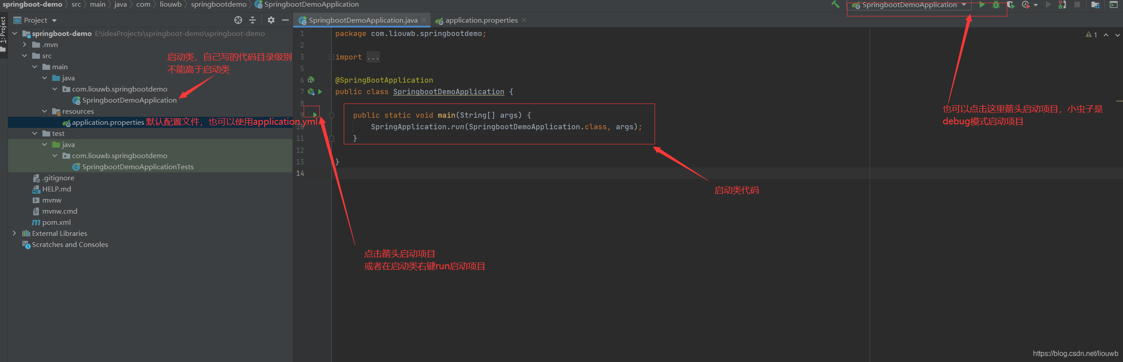Open the SpringbootDemoApplication run configuration dropdown
The height and width of the screenshot is (362, 1123).
click(909, 5)
